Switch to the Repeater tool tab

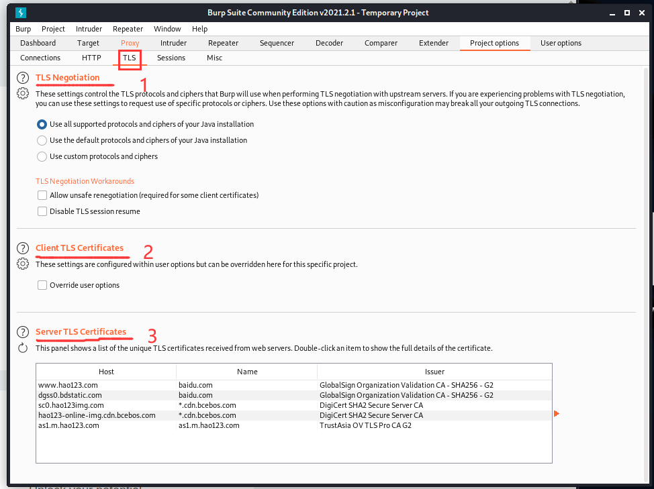coord(223,43)
